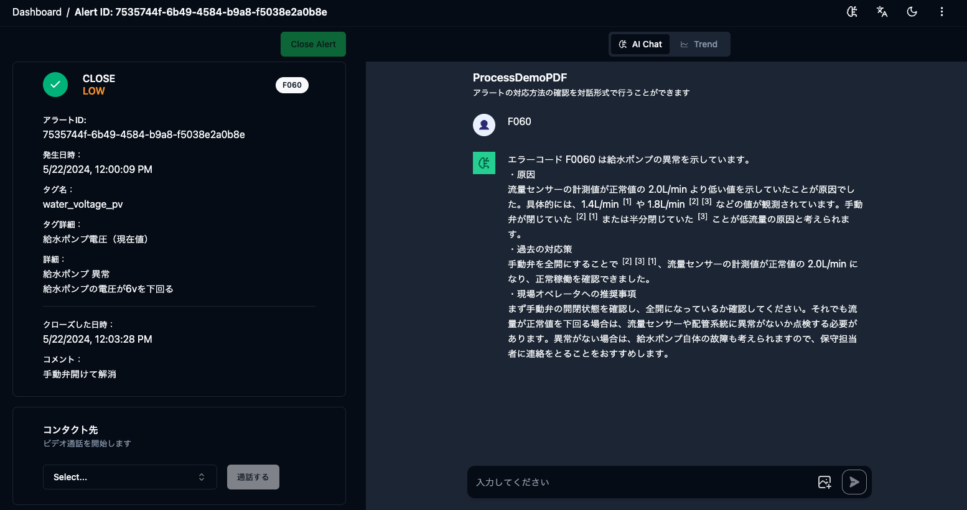Viewport: 967px width, 510px height.
Task: Click the CLOSE status label
Action: pos(99,78)
